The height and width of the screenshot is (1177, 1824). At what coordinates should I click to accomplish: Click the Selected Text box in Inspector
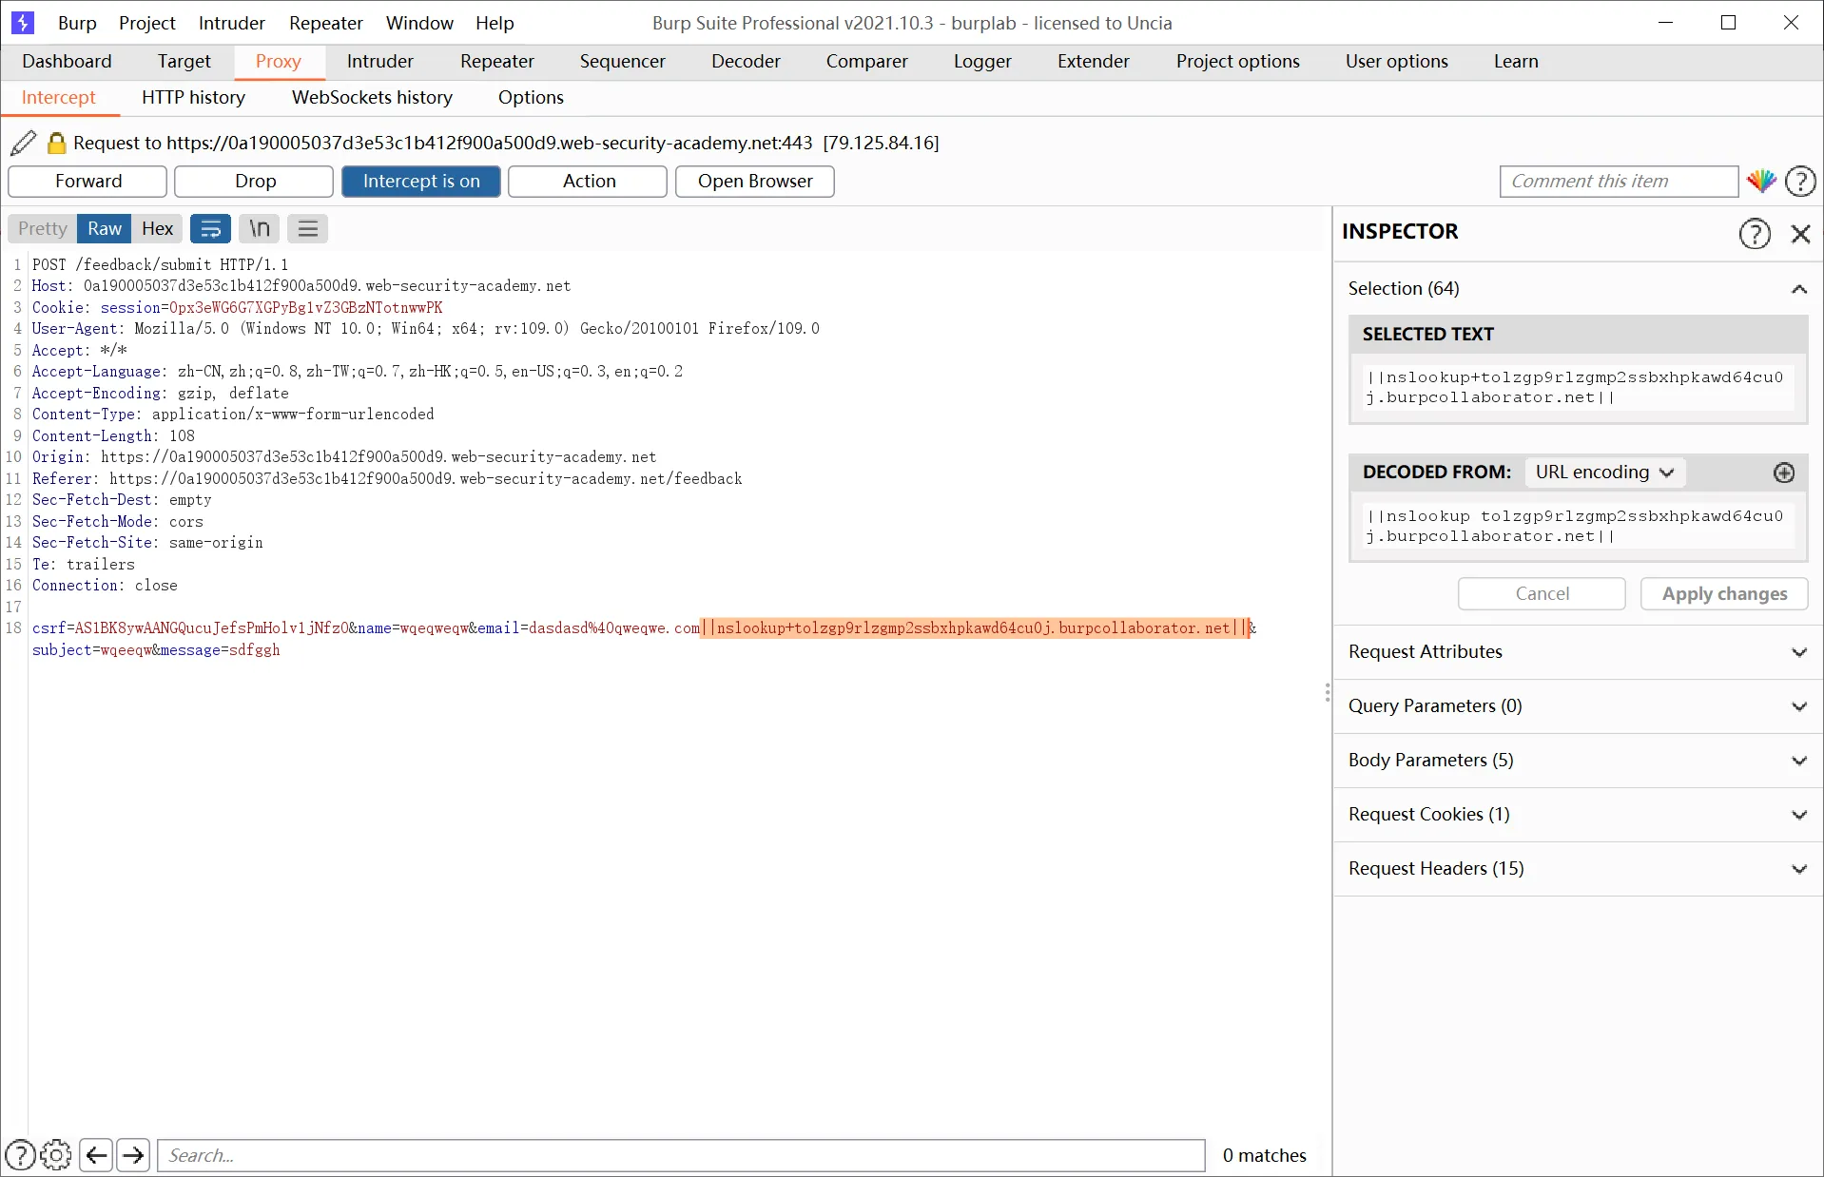pos(1578,387)
